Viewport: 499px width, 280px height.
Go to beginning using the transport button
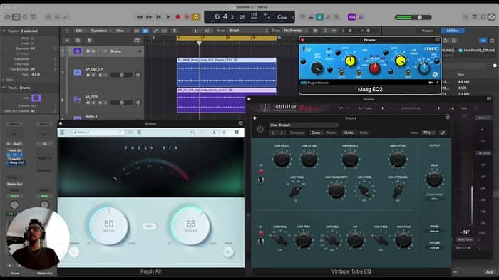(x=158, y=17)
